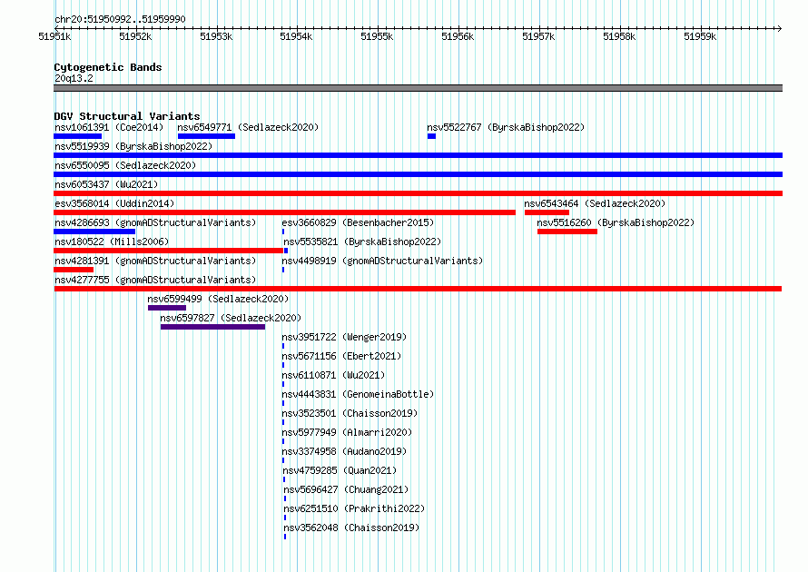Click the red bar under nsv4277755
The width and height of the screenshot is (808, 572).
tap(418, 289)
